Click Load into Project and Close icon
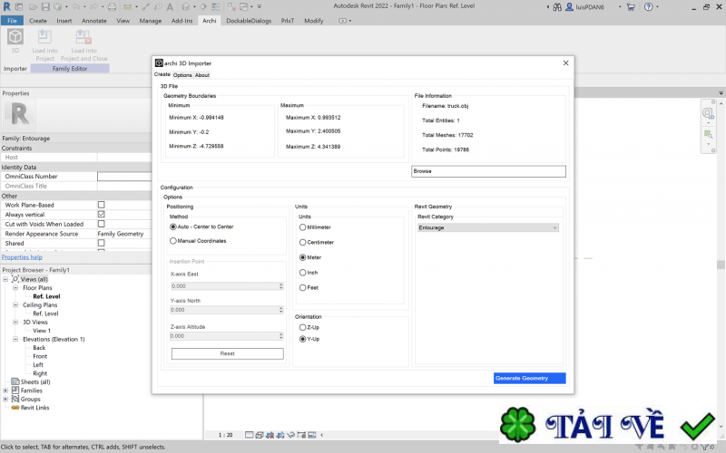This screenshot has height=453, width=726. tap(83, 36)
